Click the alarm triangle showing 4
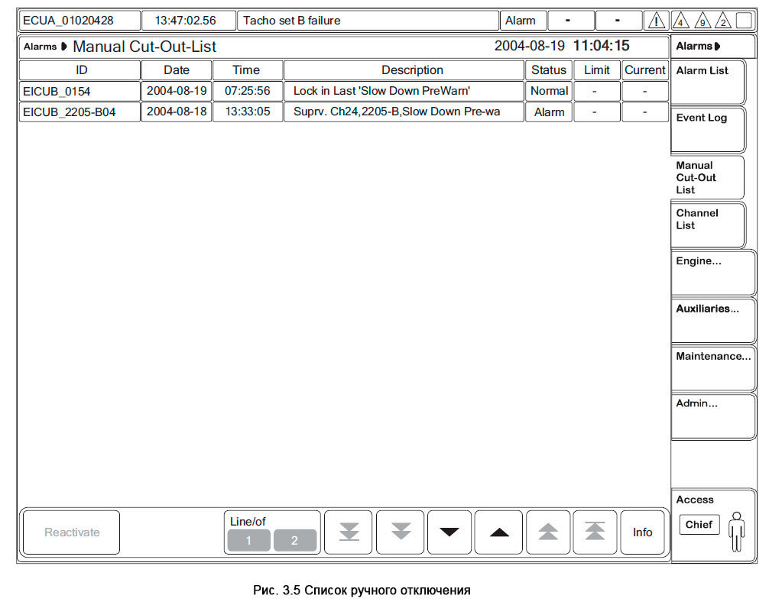 (x=681, y=21)
